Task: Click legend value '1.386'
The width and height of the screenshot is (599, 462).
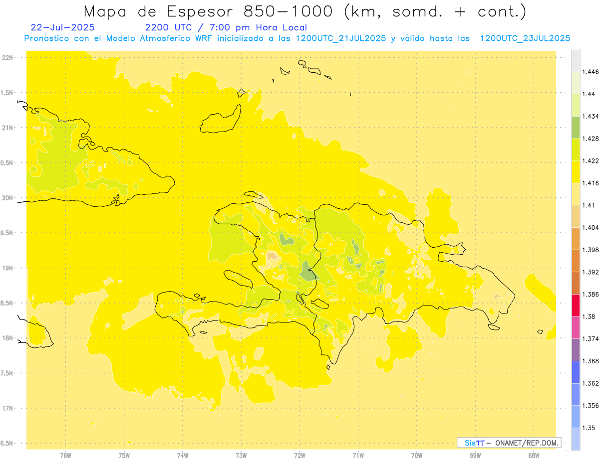Action: (591, 294)
